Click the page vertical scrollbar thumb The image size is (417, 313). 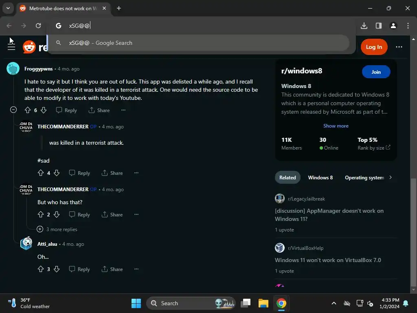[x=413, y=231]
